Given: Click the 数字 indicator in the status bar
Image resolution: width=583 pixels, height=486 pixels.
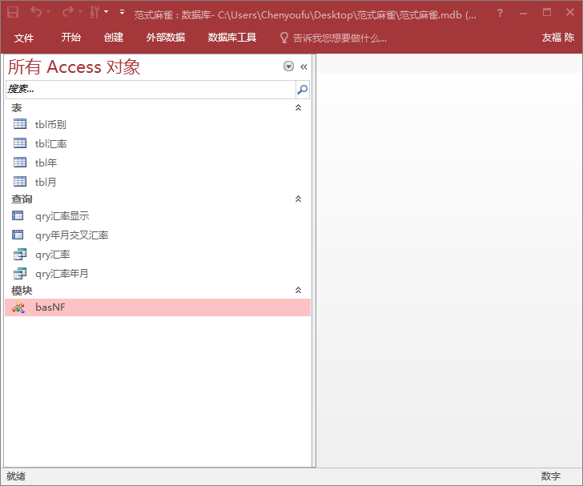Looking at the screenshot, I should [551, 476].
